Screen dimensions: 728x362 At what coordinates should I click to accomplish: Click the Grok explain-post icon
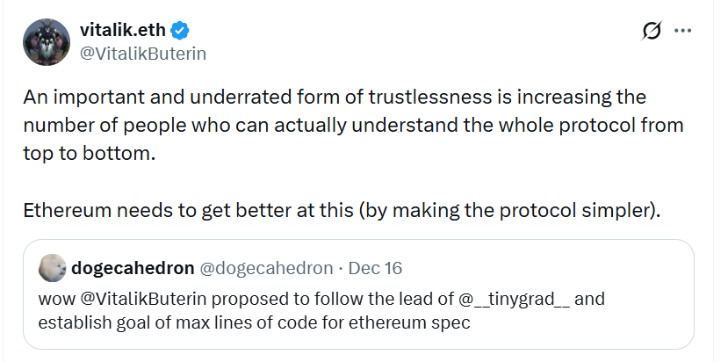[x=652, y=32]
